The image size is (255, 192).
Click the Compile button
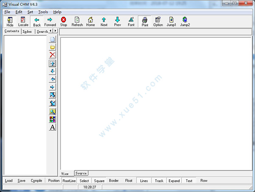tap(37, 181)
